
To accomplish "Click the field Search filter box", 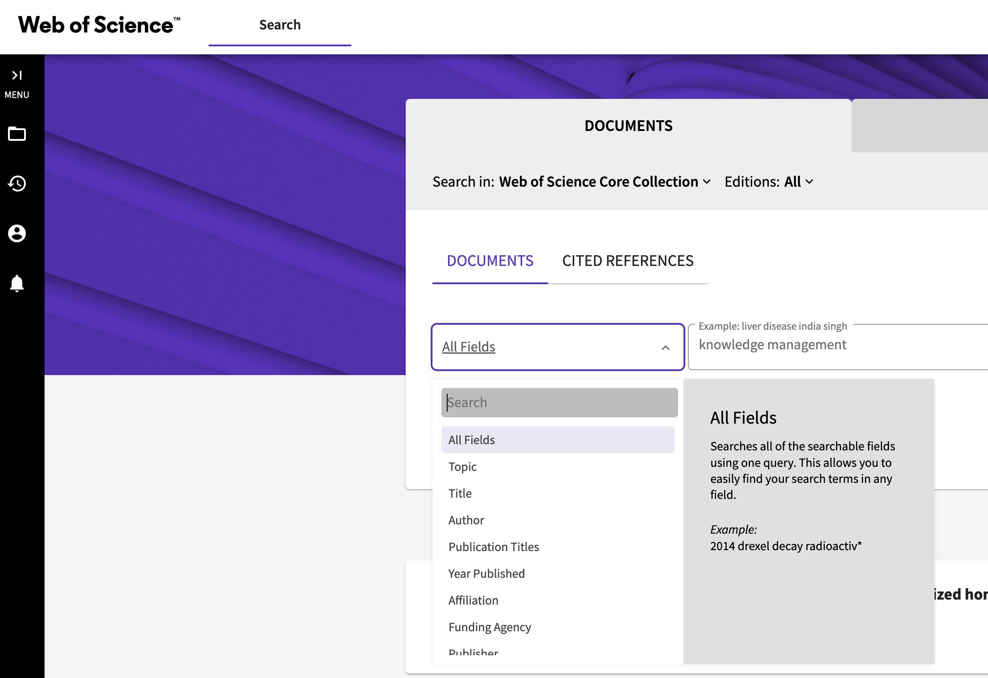I will pos(560,403).
